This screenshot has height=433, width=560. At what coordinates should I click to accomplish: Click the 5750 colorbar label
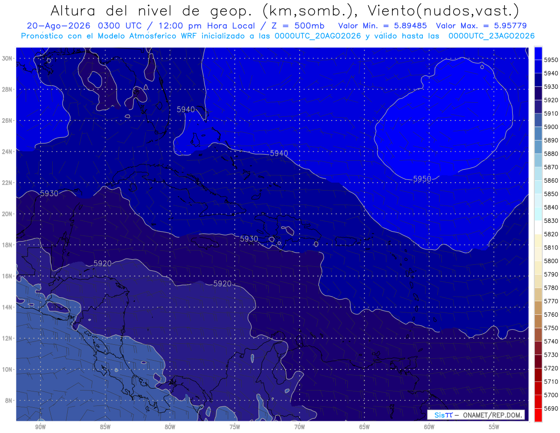click(x=551, y=328)
